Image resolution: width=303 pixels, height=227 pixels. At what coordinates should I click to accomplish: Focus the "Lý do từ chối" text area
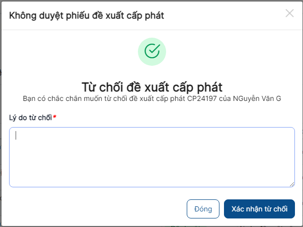[152, 157]
